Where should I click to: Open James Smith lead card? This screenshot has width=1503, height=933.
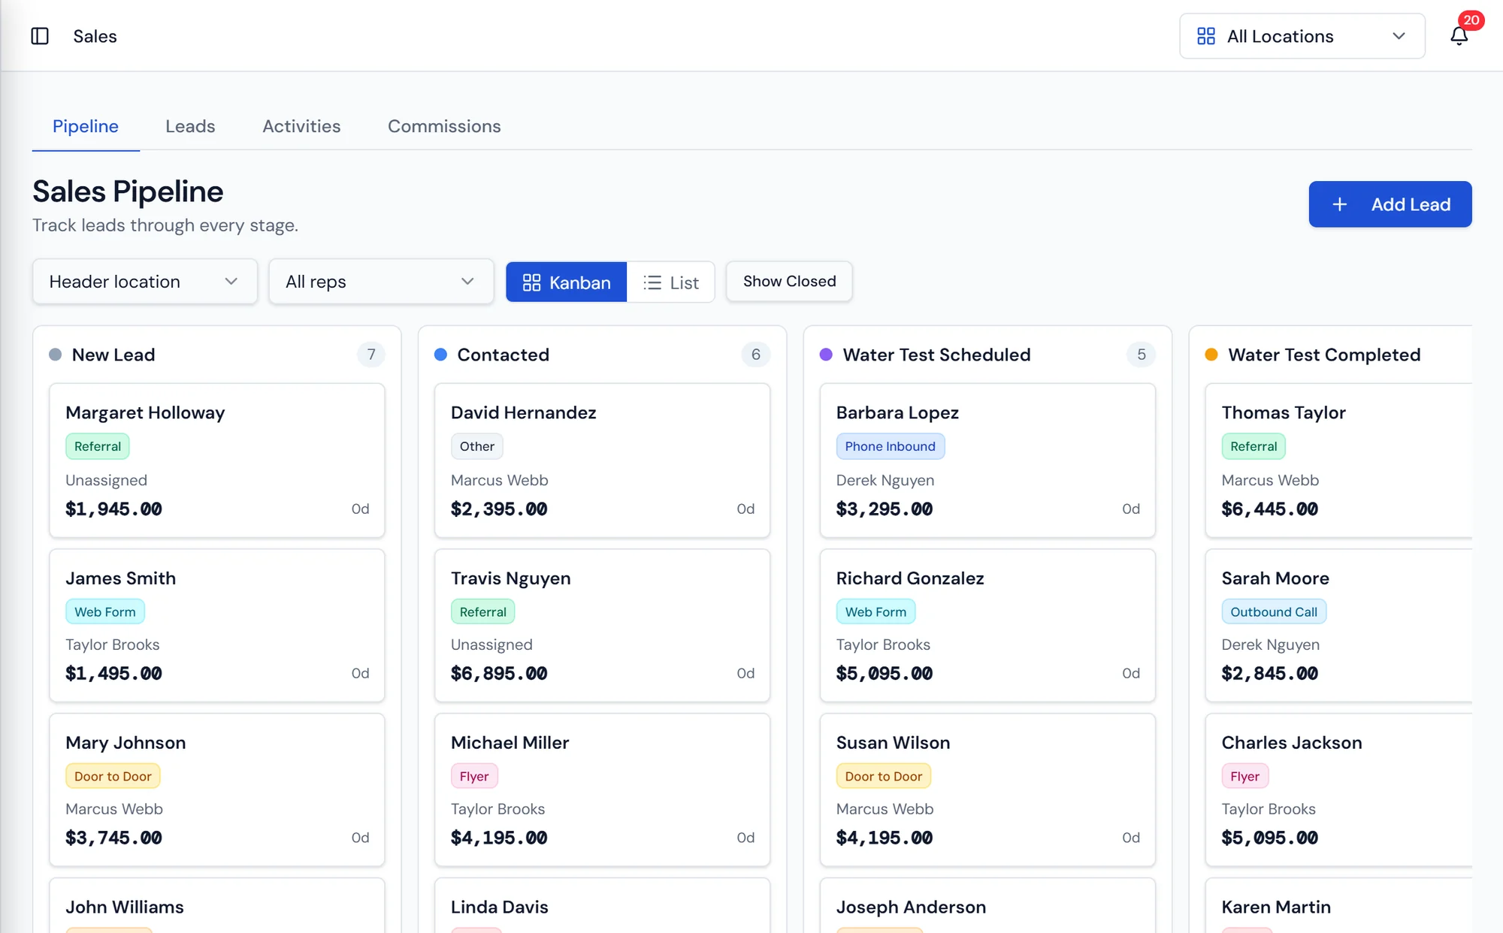pos(217,625)
